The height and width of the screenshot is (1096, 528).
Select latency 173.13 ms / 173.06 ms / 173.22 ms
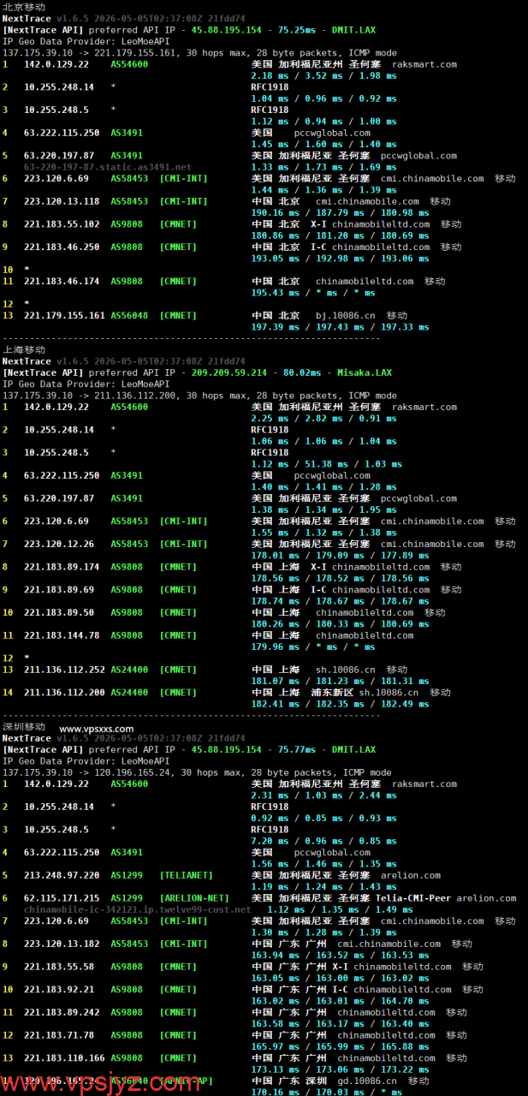pos(340,1069)
